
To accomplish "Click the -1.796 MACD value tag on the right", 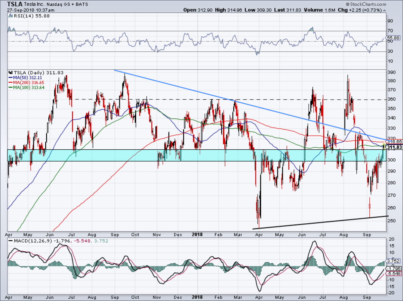I will pyautogui.click(x=393, y=268).
